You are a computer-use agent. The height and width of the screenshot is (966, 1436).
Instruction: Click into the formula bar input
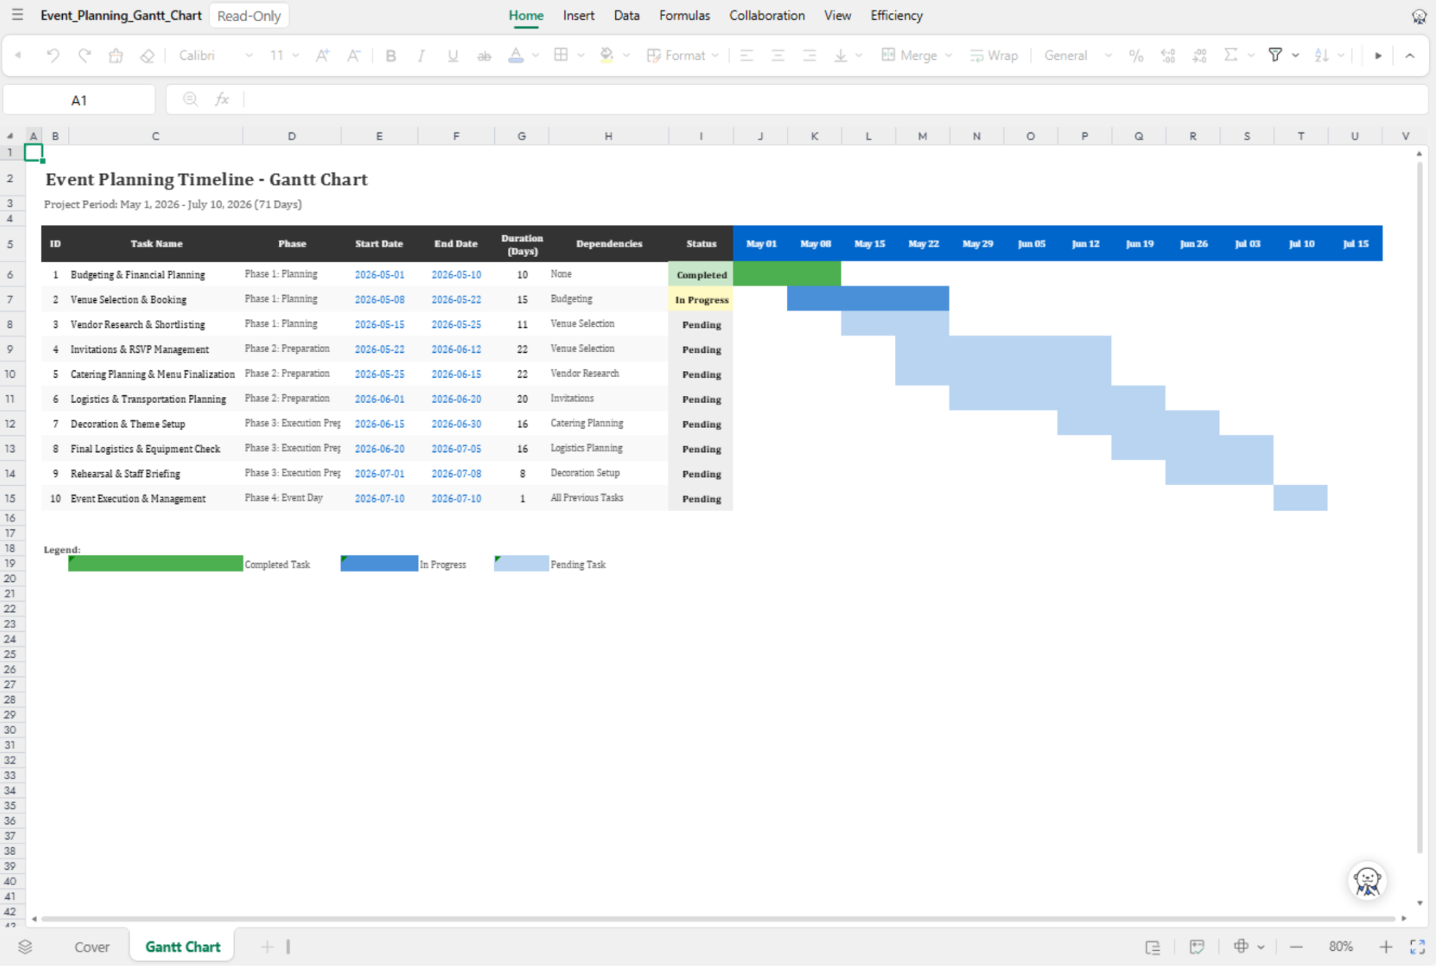[834, 100]
